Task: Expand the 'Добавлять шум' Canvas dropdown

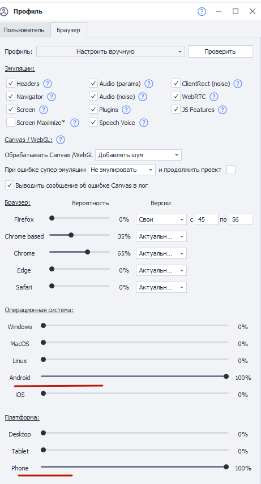Action: click(138, 155)
